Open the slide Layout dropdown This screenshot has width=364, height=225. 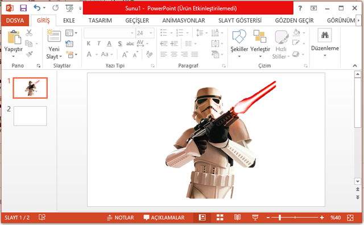[x=71, y=33]
